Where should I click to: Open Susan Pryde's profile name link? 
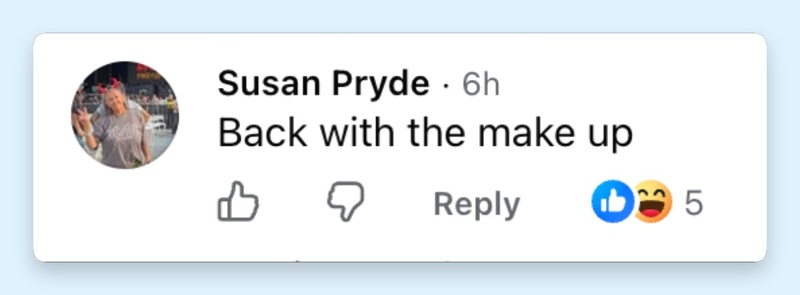click(x=323, y=86)
